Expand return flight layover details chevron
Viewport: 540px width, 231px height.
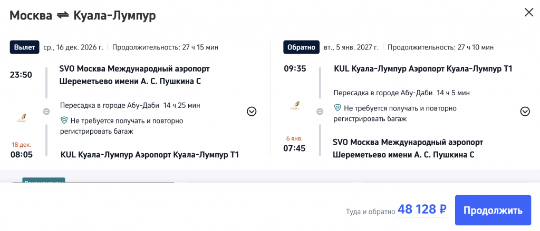[525, 111]
